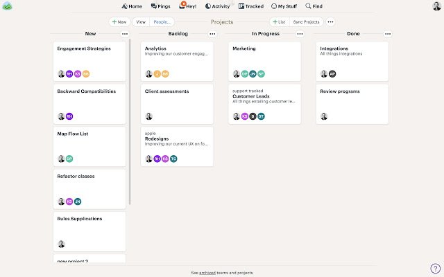Image resolution: width=444 pixels, height=277 pixels.
Task: Open the New column options menu
Action: click(125, 34)
